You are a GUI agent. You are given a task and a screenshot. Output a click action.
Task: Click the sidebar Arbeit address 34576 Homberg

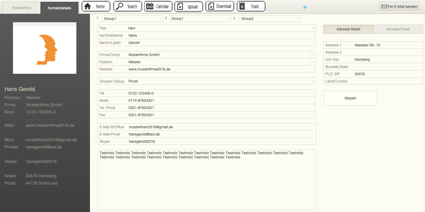(x=41, y=176)
